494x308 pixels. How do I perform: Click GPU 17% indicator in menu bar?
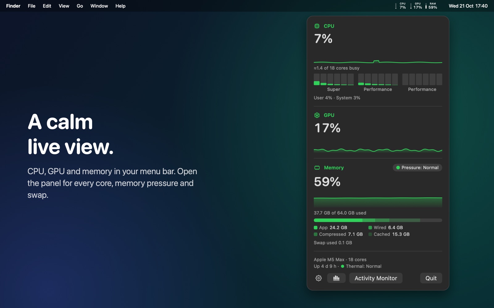point(416,6)
